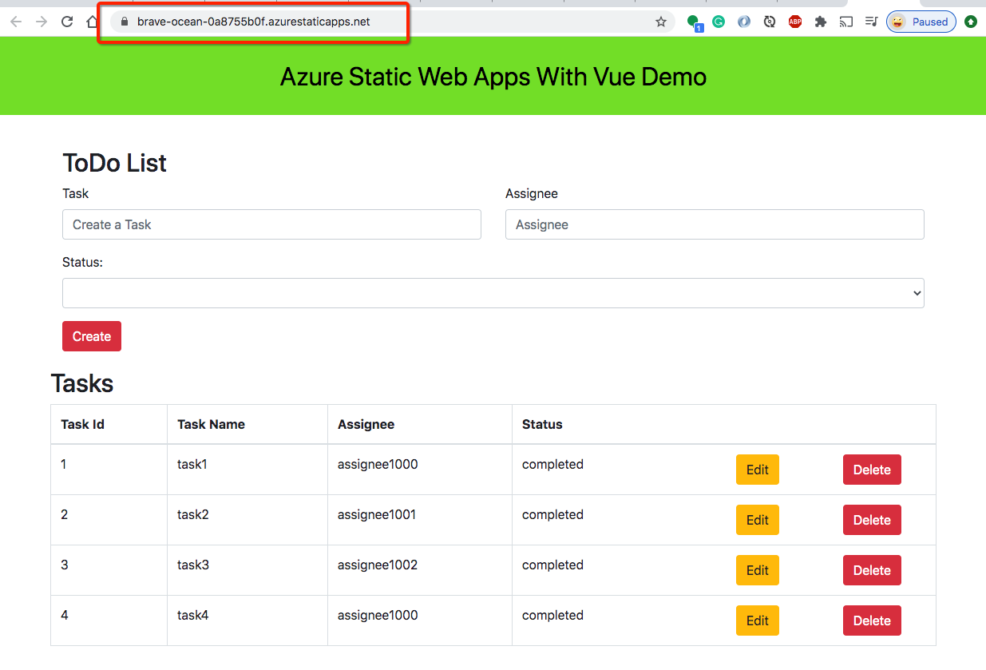Click the Paused profile button

(x=921, y=22)
